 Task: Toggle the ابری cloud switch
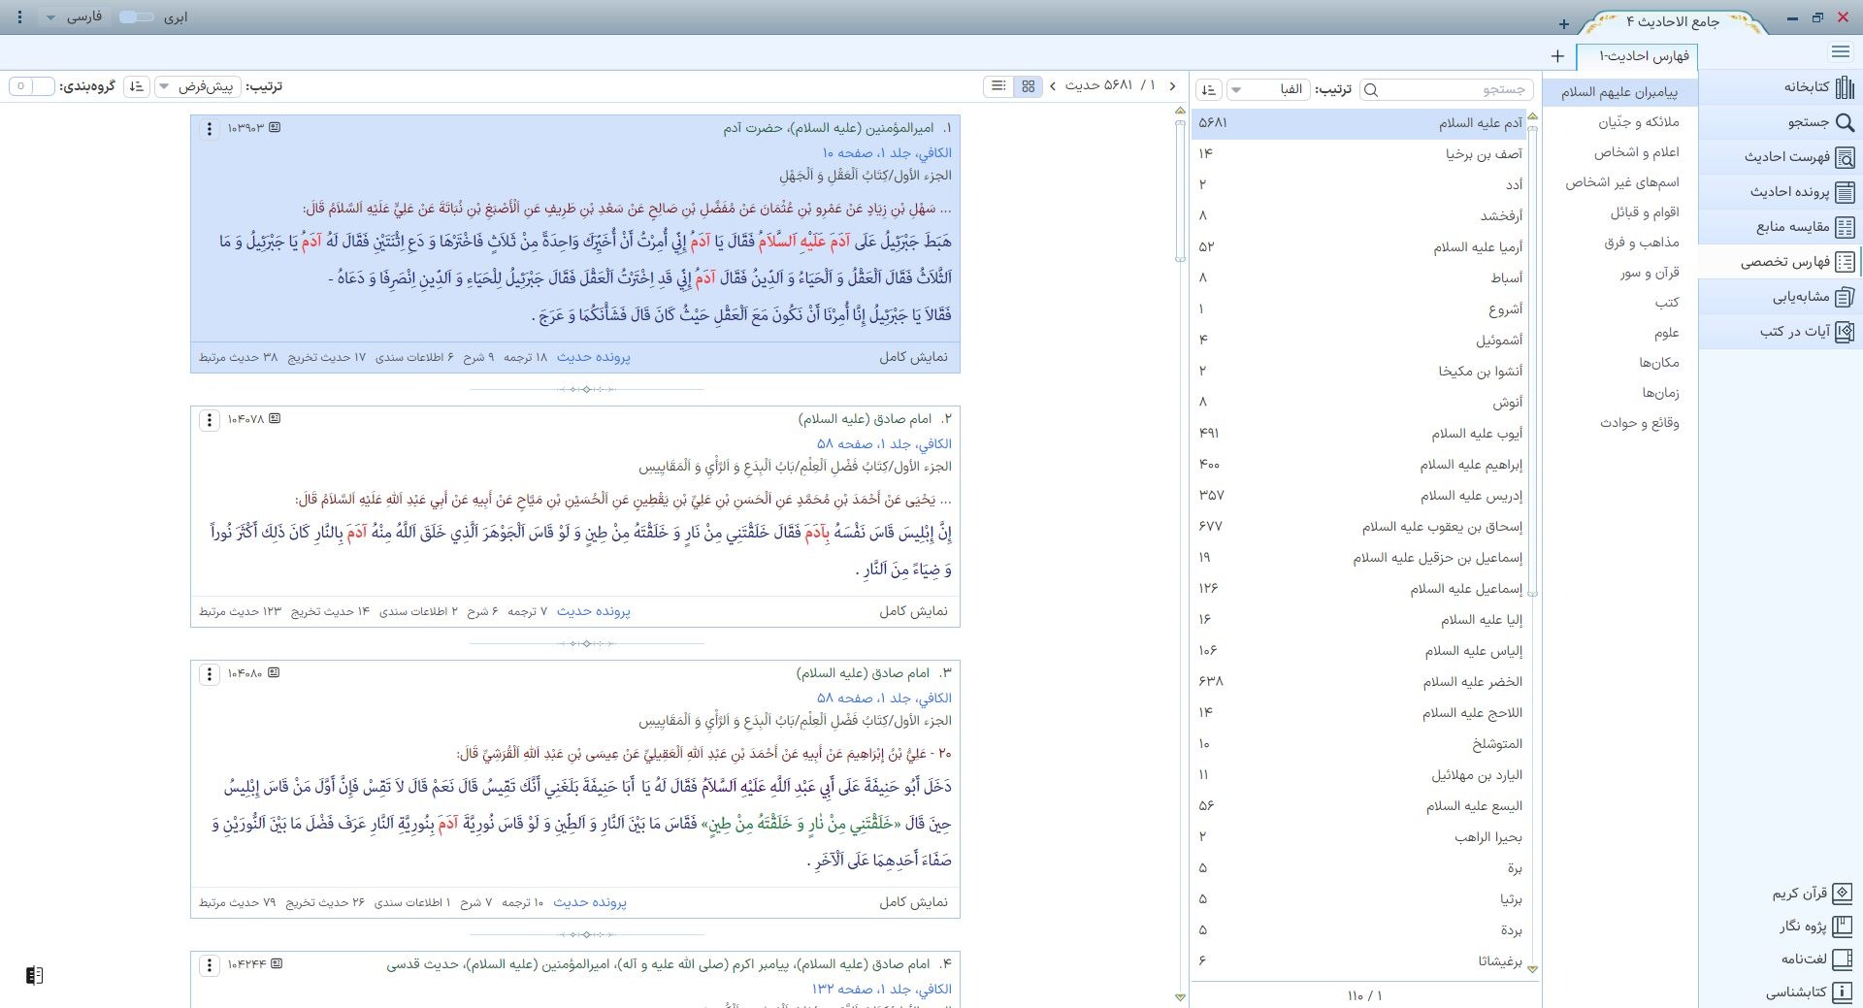(x=136, y=17)
